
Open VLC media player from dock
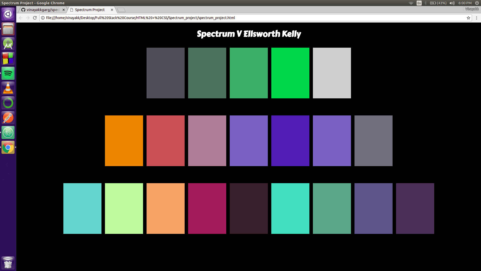pyautogui.click(x=8, y=88)
